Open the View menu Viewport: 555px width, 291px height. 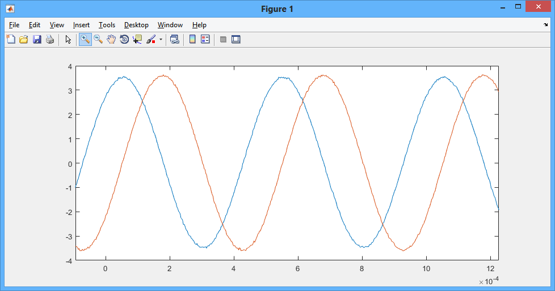pyautogui.click(x=57, y=25)
